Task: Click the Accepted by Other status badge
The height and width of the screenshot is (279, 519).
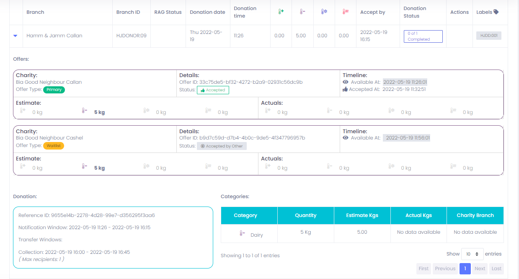Action: [222, 146]
